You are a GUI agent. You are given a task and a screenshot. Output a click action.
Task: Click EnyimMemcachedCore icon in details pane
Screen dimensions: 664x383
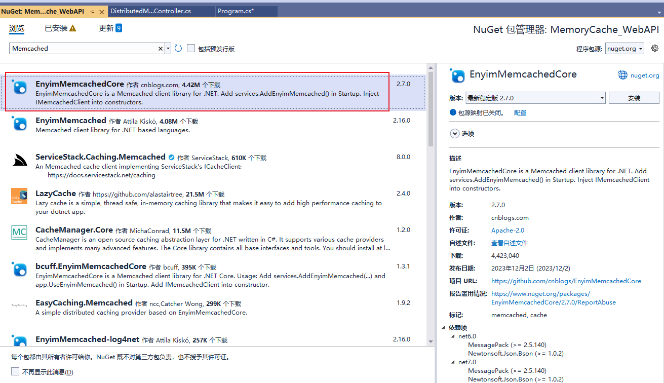click(457, 75)
